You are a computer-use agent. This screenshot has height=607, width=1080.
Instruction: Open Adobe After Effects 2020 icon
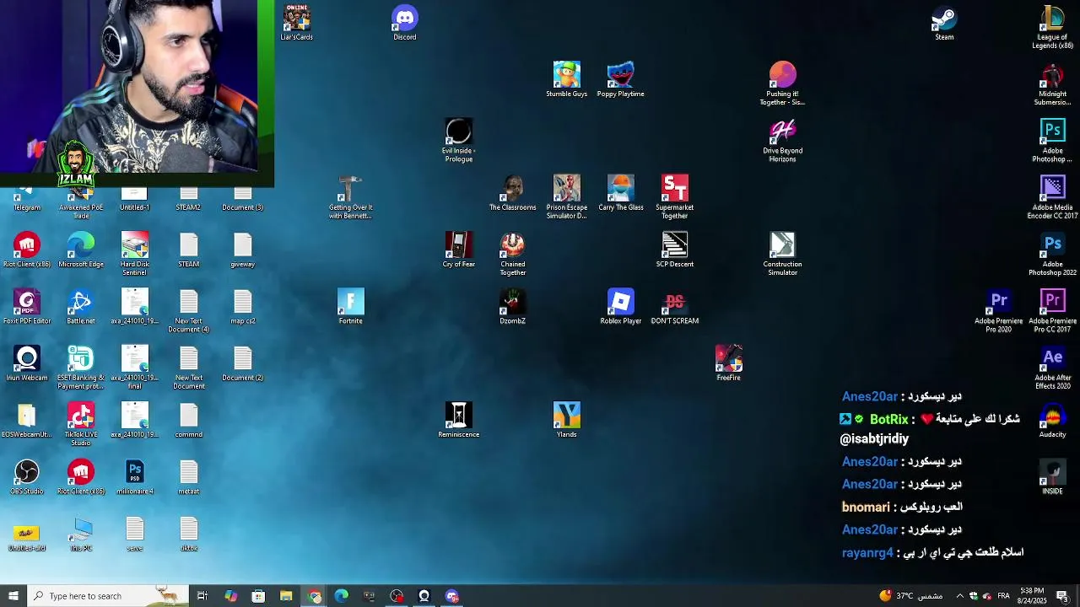(1052, 367)
